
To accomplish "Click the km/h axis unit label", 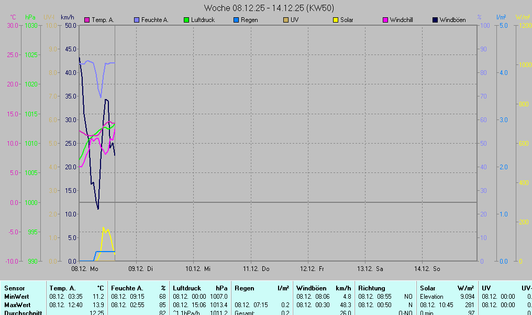I will 67,17.
